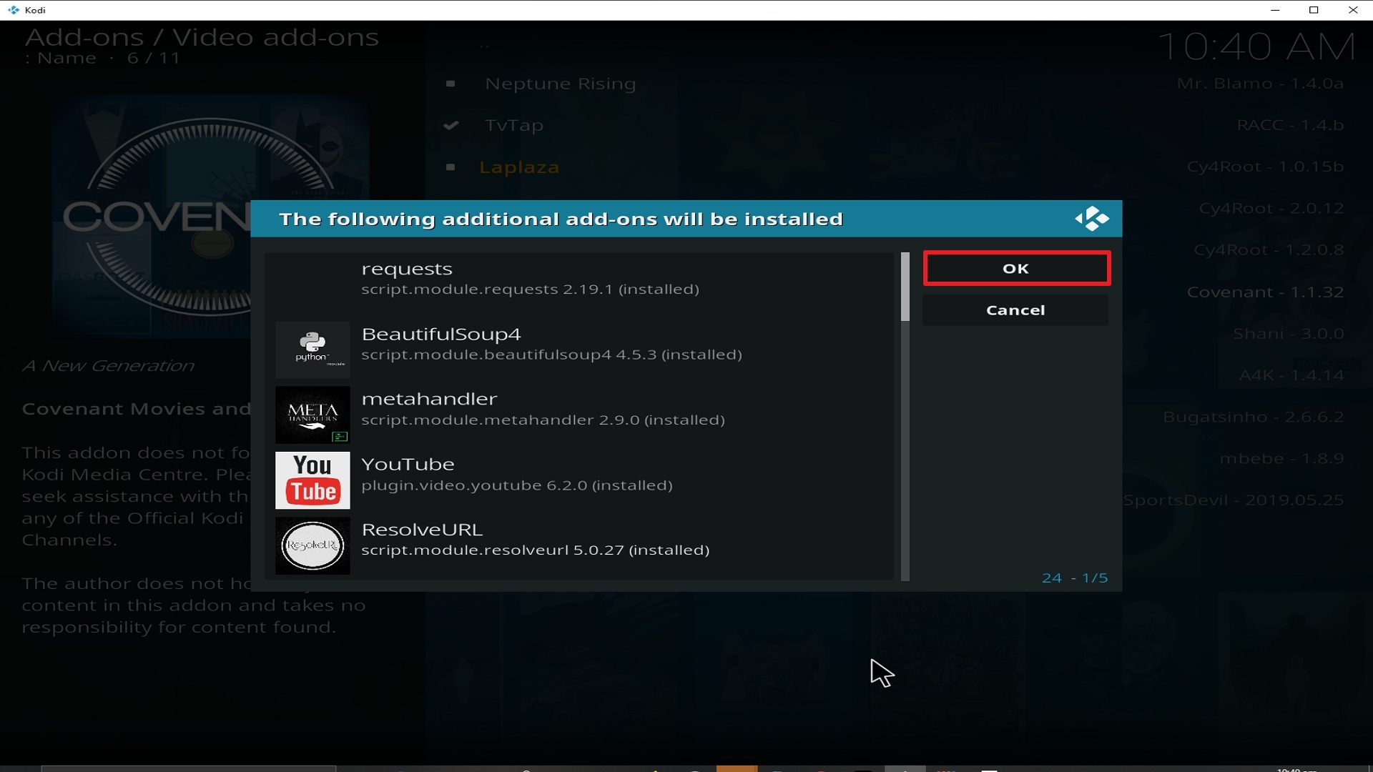1373x772 pixels.
Task: Select the ResolveURL list entry title
Action: 422,530
